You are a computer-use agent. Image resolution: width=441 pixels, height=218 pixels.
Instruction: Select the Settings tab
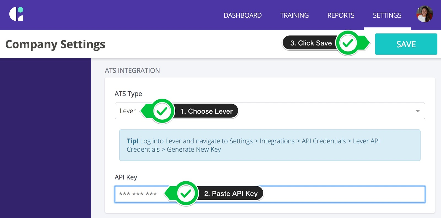(x=387, y=15)
